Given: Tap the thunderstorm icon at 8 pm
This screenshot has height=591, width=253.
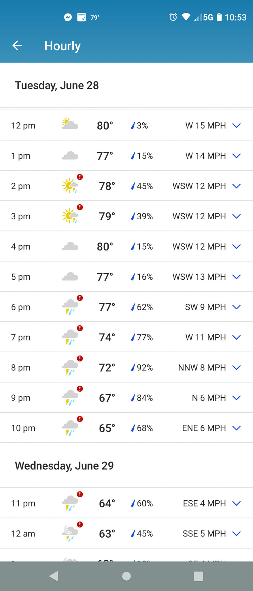Looking at the screenshot, I should 70,367.
